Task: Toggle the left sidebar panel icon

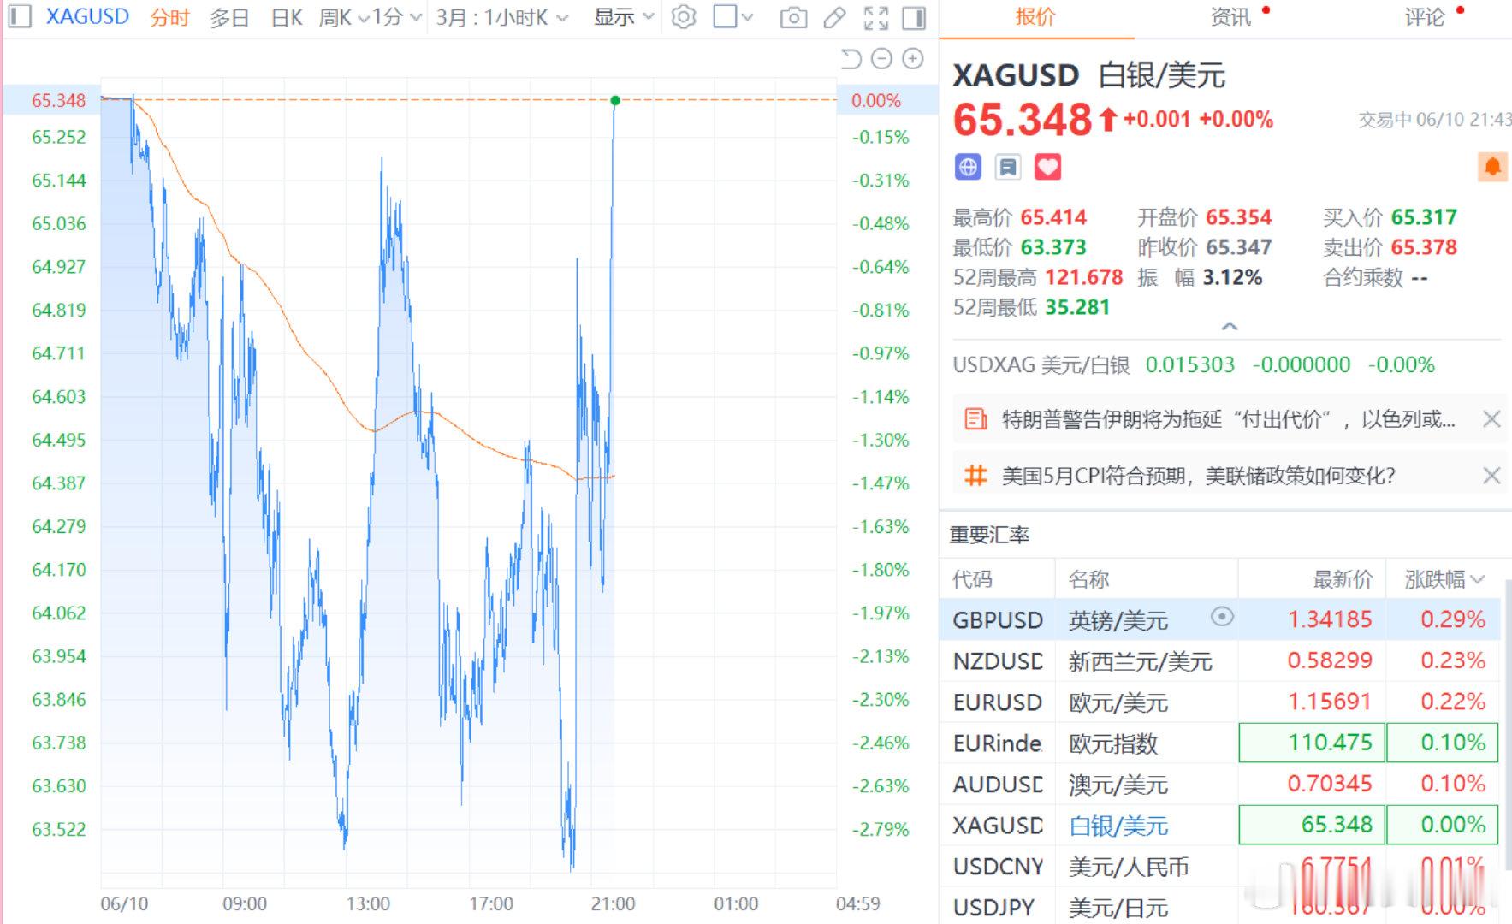Action: (x=20, y=16)
